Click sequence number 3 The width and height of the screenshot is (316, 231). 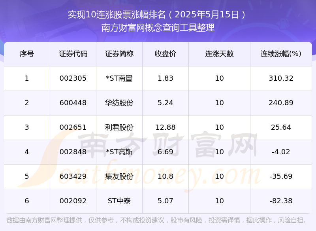tap(27, 127)
